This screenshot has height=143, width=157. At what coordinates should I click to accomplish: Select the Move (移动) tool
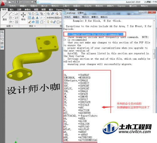coord(23,16)
